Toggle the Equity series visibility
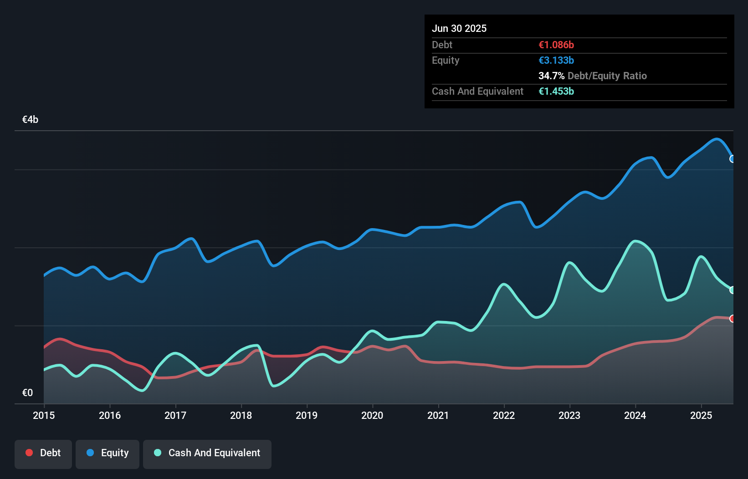The height and width of the screenshot is (479, 748). coord(107,453)
